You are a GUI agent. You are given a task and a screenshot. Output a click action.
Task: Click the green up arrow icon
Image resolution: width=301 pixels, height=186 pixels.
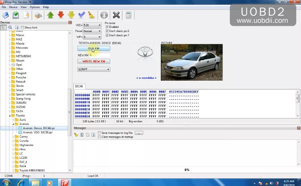click(x=51, y=15)
